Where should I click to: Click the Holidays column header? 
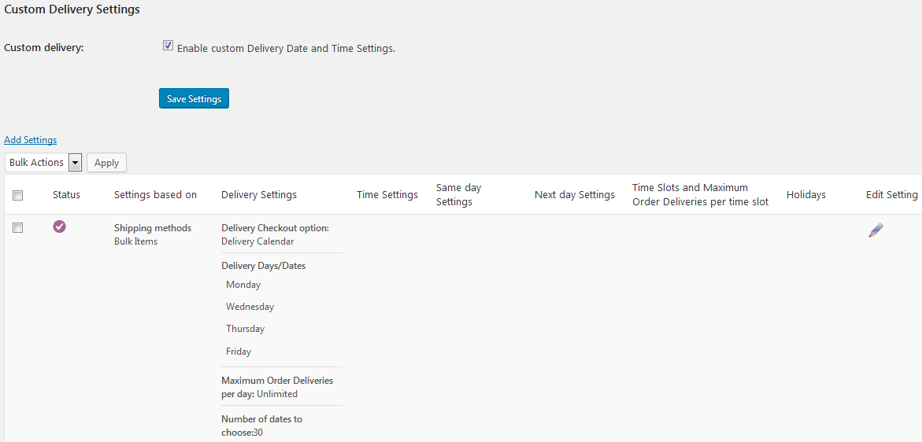805,194
